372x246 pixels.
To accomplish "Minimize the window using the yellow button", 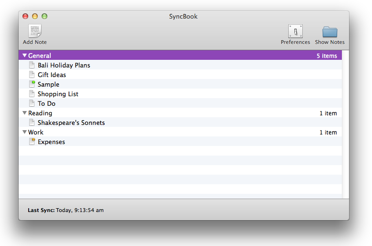I will click(x=35, y=16).
